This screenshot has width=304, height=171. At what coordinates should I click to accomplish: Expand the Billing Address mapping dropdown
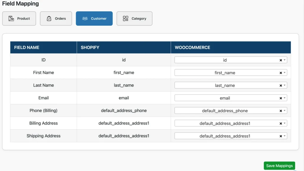(x=285, y=123)
